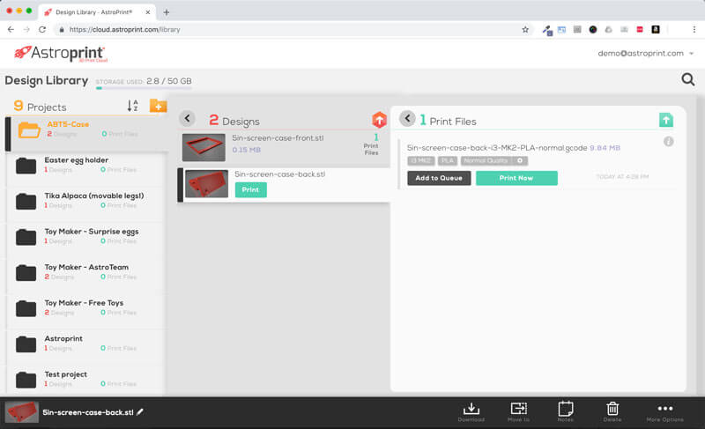Click the 5in-screen-case-back.stl name in the bottom bar
This screenshot has height=429, width=705.
[x=88, y=412]
